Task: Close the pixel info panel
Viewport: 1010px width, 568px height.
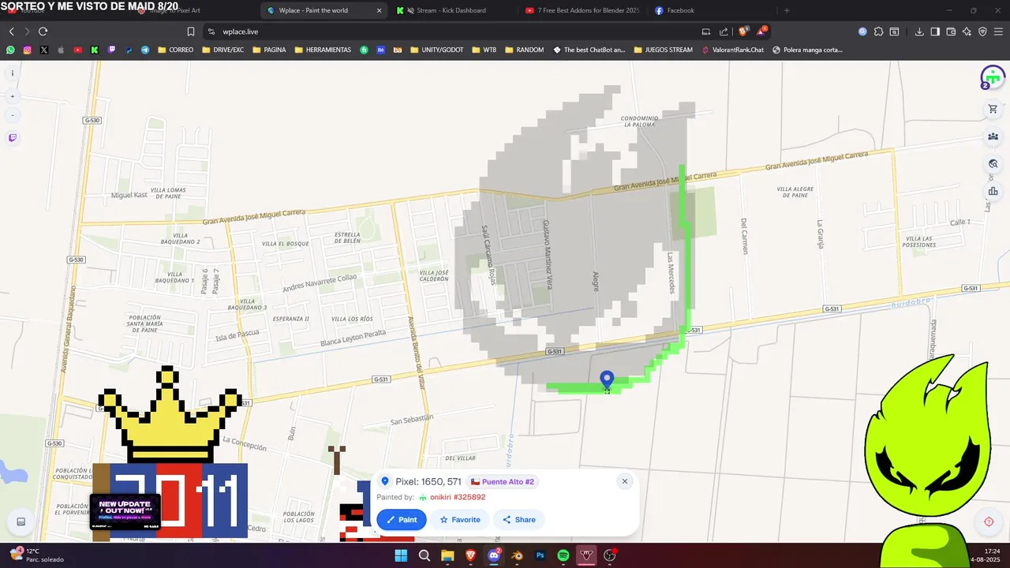Action: pyautogui.click(x=624, y=481)
